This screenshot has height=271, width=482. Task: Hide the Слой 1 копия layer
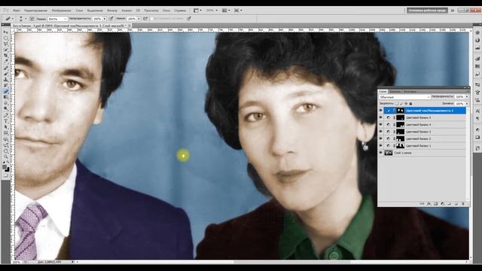tap(381, 153)
